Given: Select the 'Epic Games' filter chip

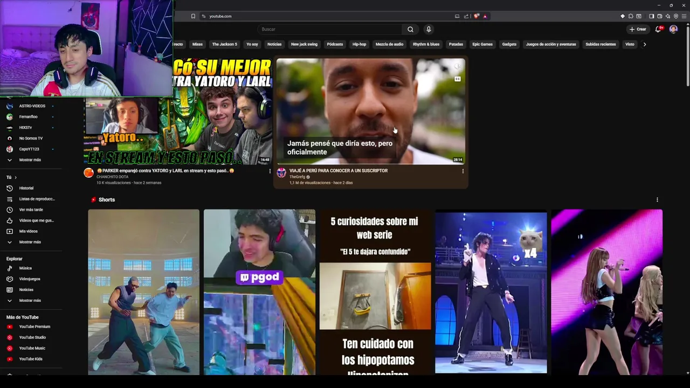Looking at the screenshot, I should point(482,44).
